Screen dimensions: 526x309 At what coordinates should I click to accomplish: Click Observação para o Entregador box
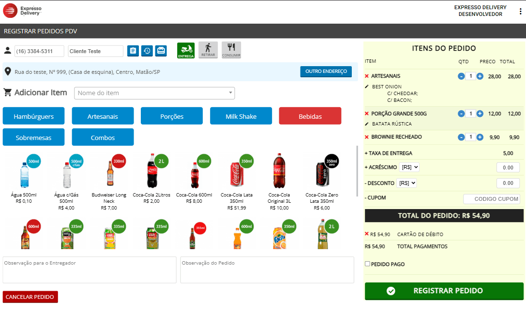[x=90, y=270]
